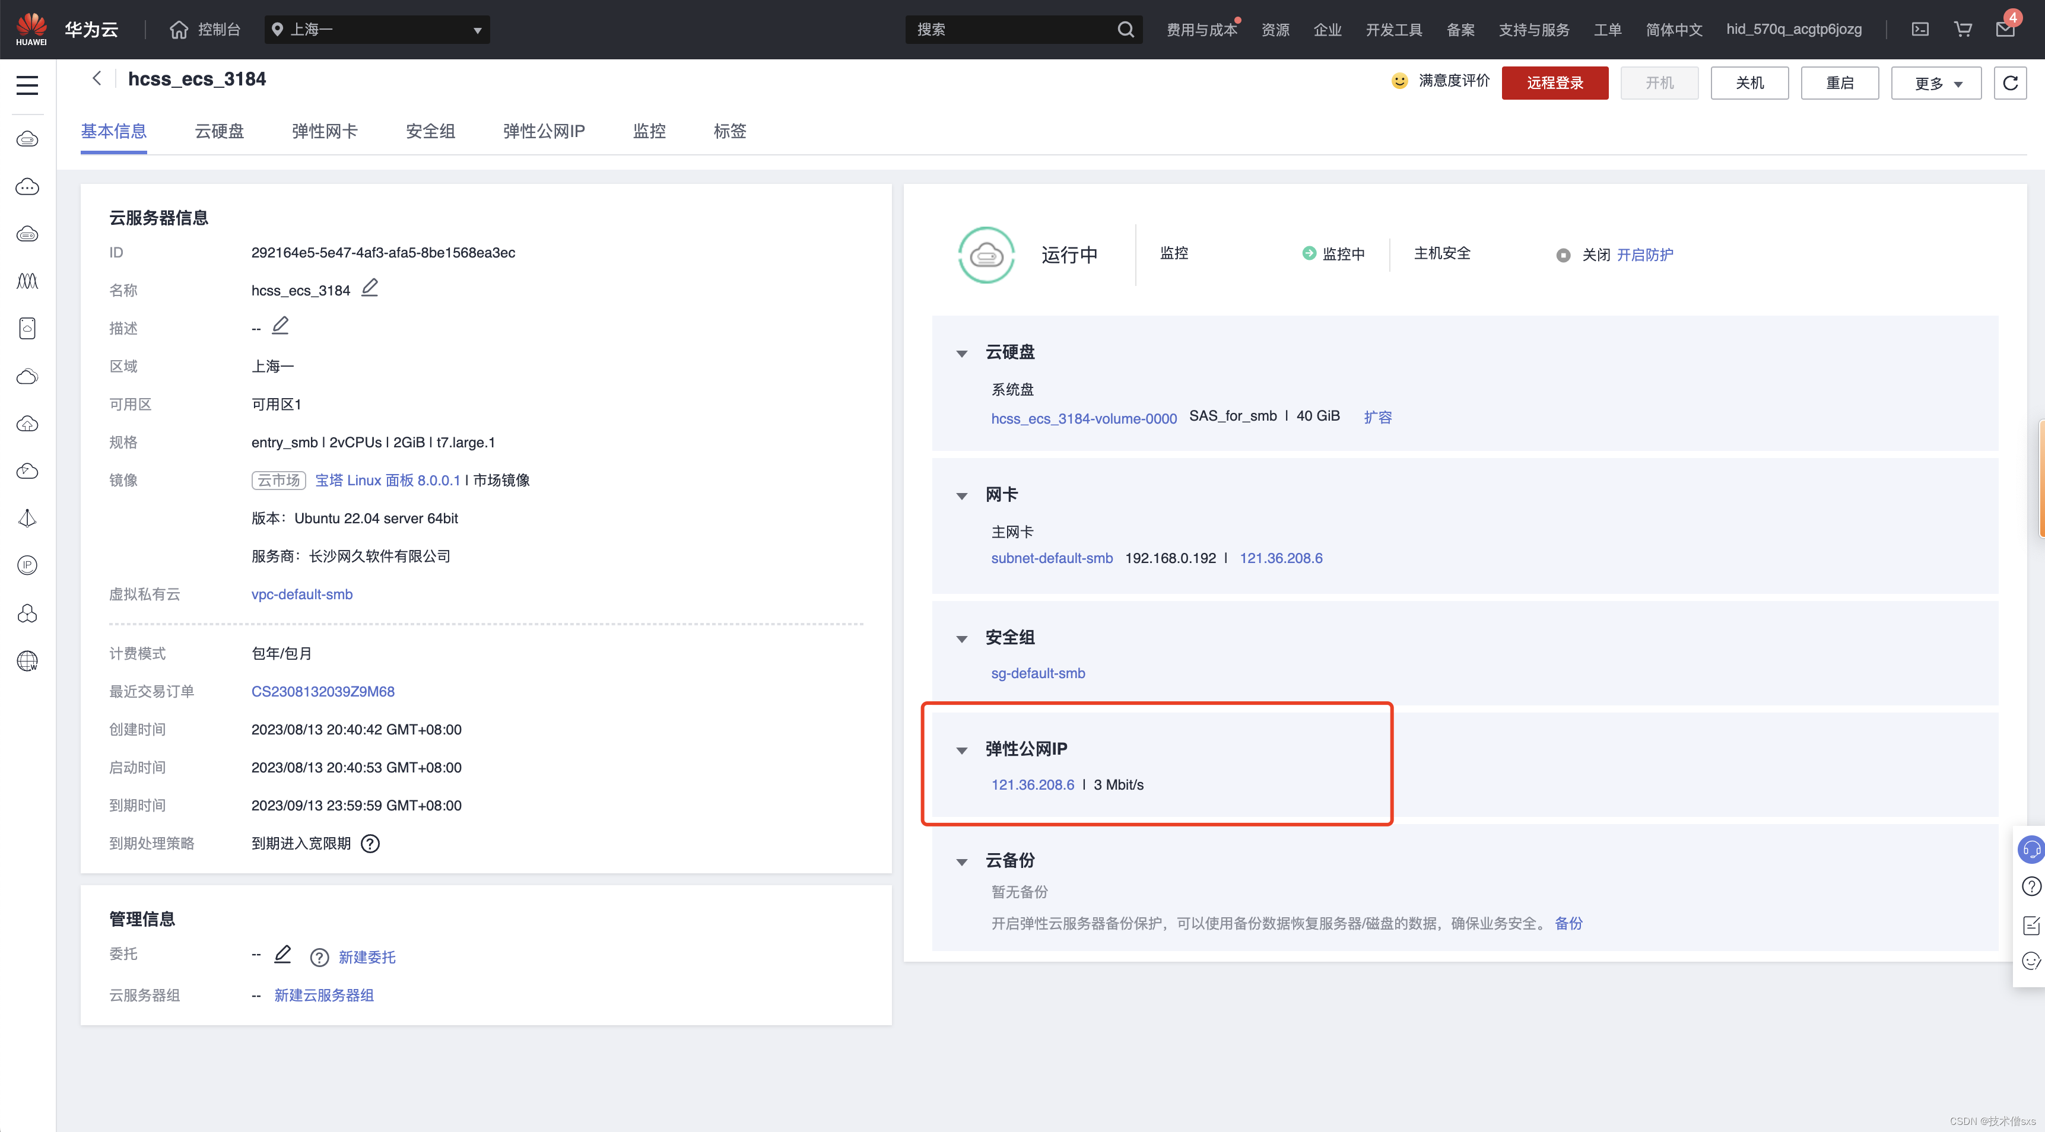Click the 开启防护 link
The width and height of the screenshot is (2045, 1132).
[x=1645, y=255]
